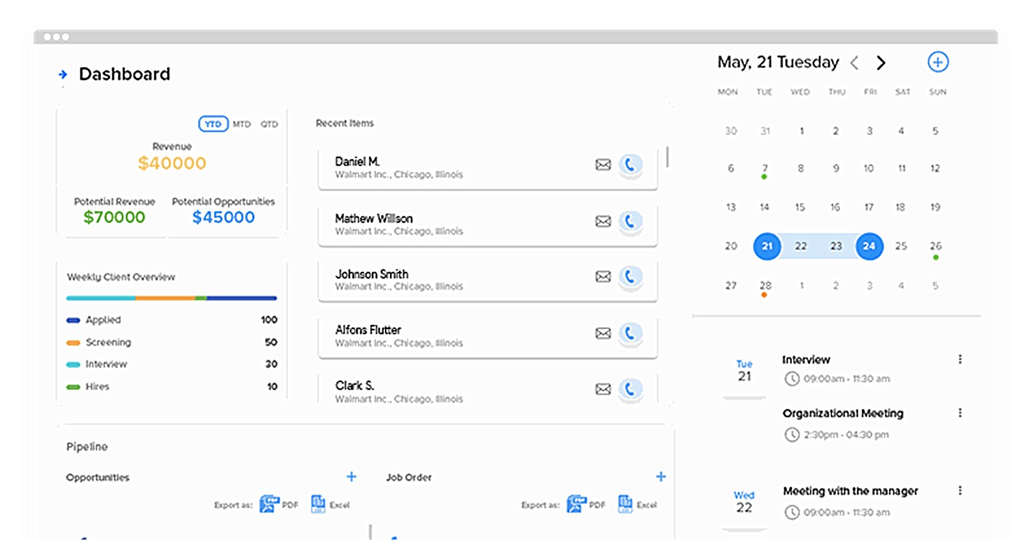Click the Potential Revenue $70000 value
Screen dimensions: 1020x540
pyautogui.click(x=114, y=217)
